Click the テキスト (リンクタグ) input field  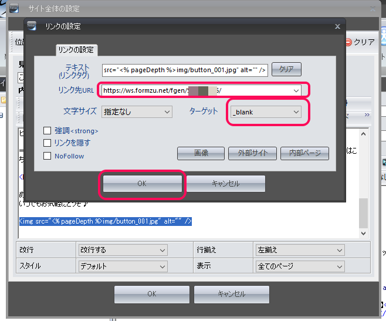point(185,70)
